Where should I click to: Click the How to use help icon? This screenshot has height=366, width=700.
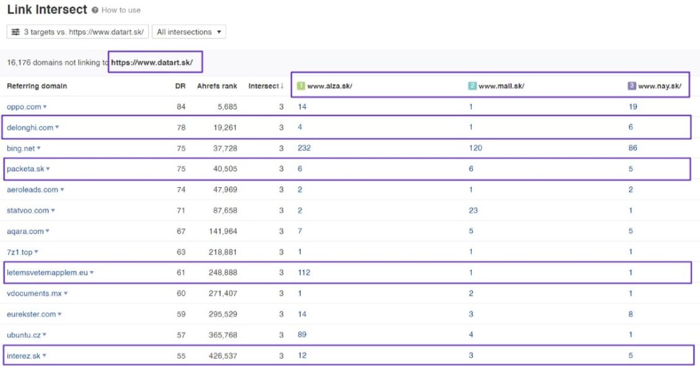[95, 10]
